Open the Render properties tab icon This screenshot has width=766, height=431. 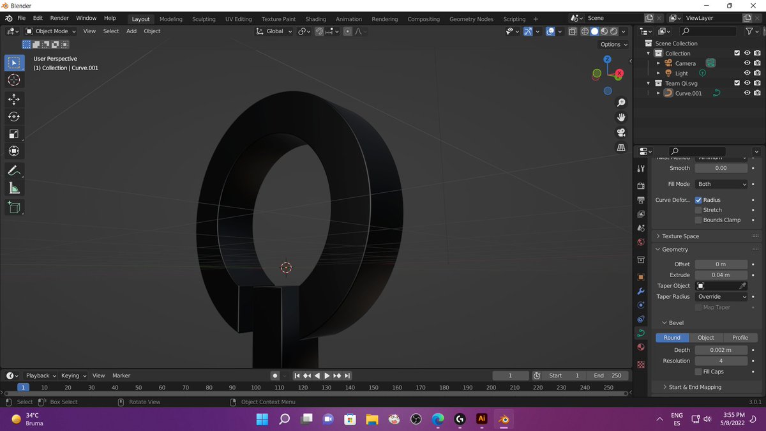point(641,186)
